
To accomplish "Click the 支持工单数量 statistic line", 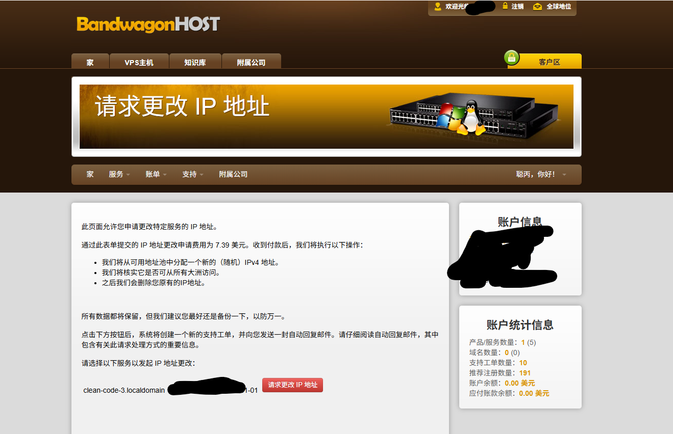I will [498, 363].
